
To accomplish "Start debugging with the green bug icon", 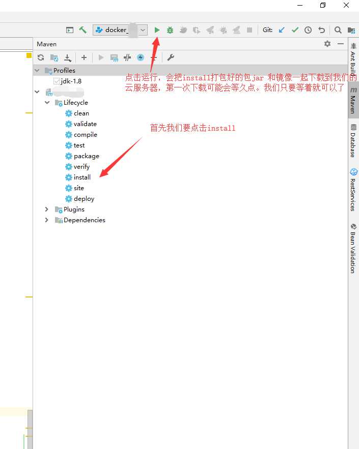I will [x=170, y=30].
